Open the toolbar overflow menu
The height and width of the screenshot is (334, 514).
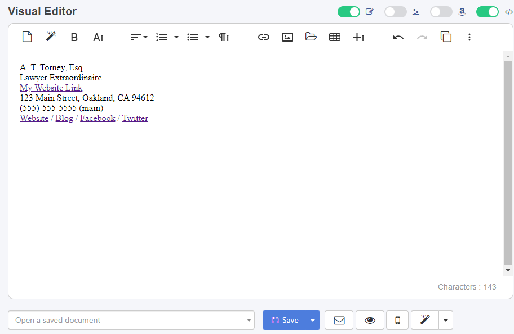(469, 37)
